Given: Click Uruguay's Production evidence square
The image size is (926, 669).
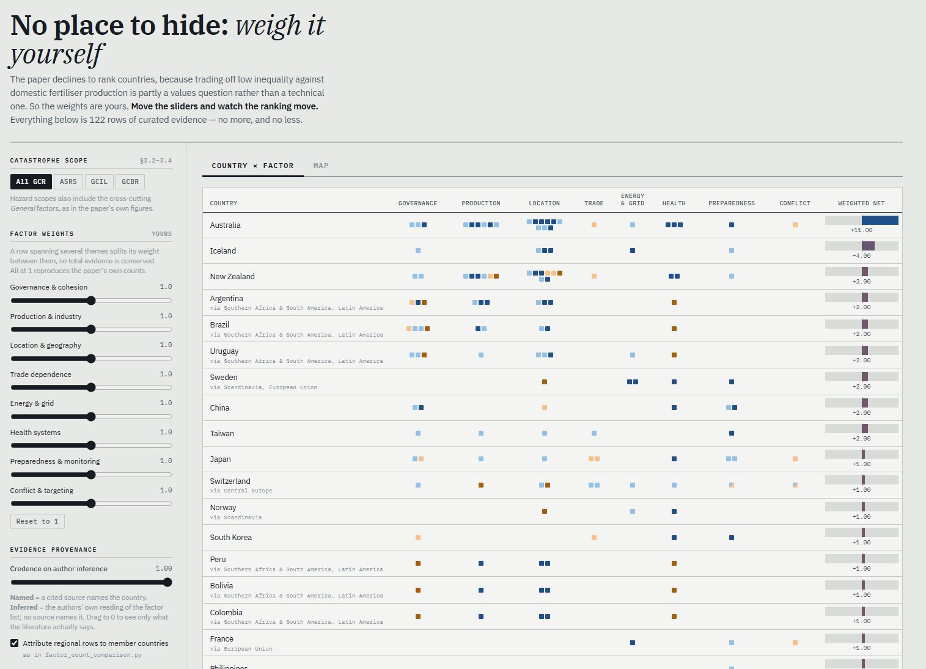Looking at the screenshot, I should coord(481,355).
